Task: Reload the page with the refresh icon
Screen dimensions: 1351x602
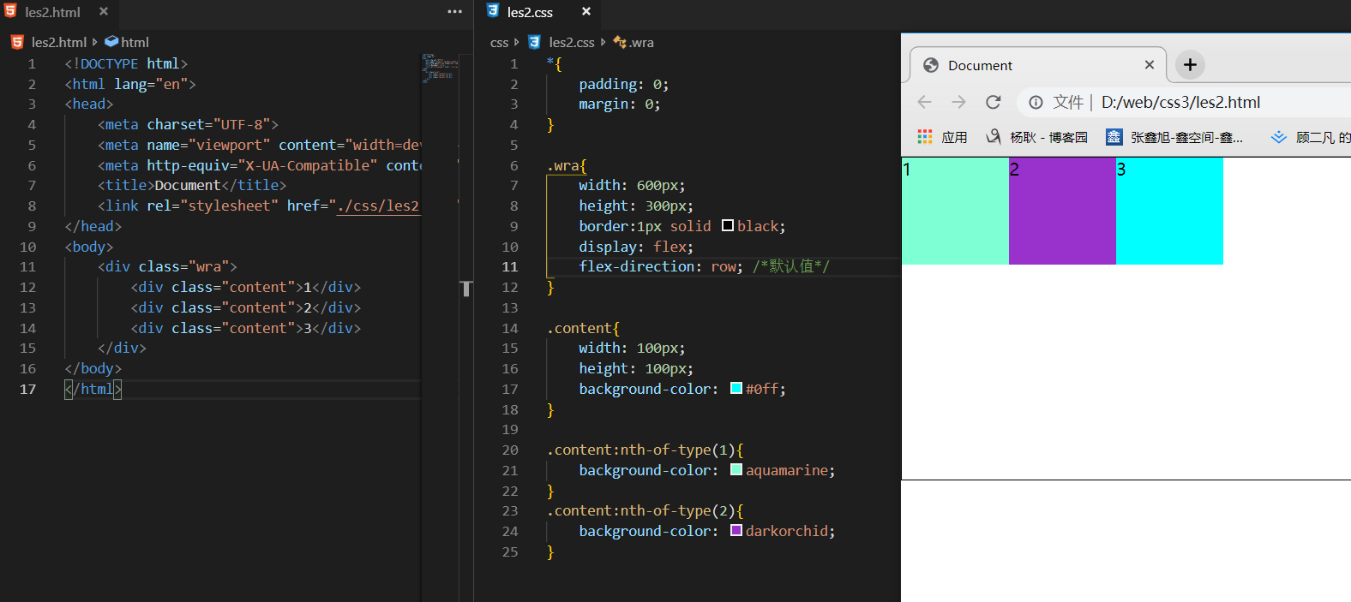Action: pyautogui.click(x=993, y=102)
